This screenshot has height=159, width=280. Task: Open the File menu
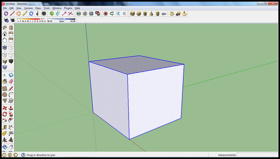click(x=5, y=8)
